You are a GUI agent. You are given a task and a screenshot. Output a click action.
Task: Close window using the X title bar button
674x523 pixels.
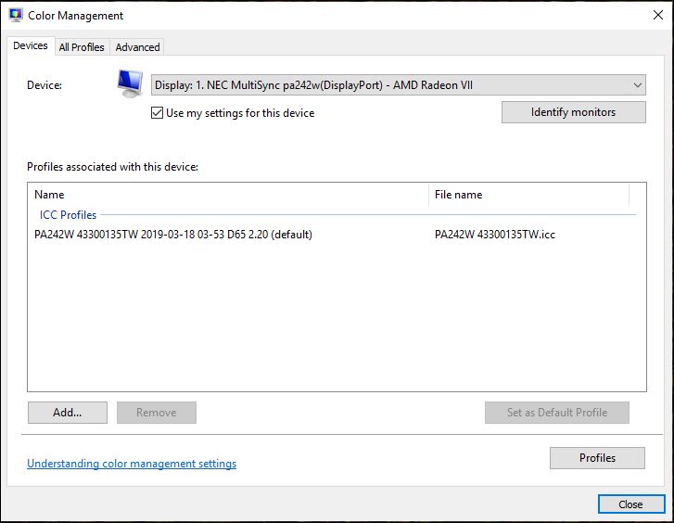point(657,15)
